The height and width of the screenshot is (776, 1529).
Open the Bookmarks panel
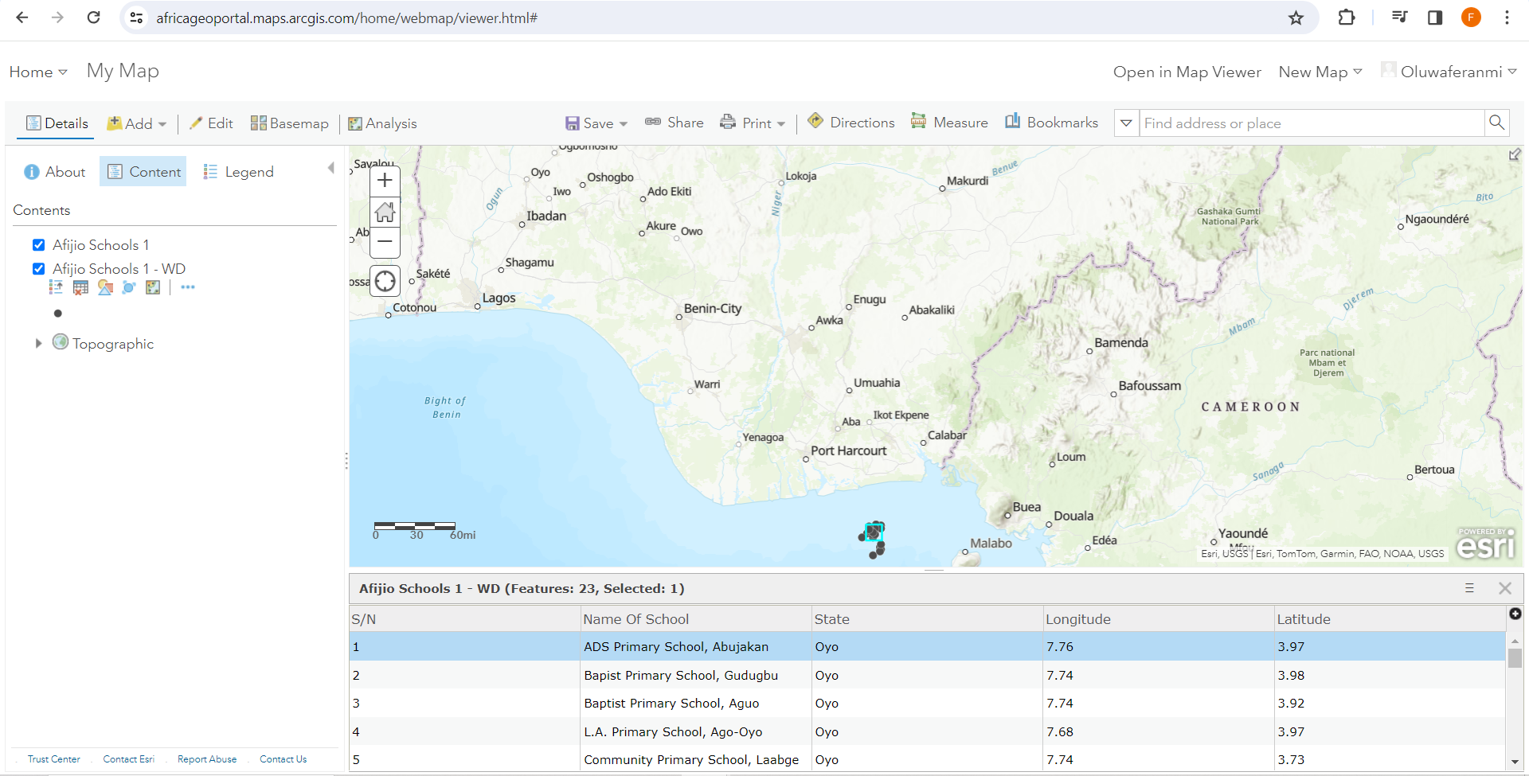[x=1050, y=122]
